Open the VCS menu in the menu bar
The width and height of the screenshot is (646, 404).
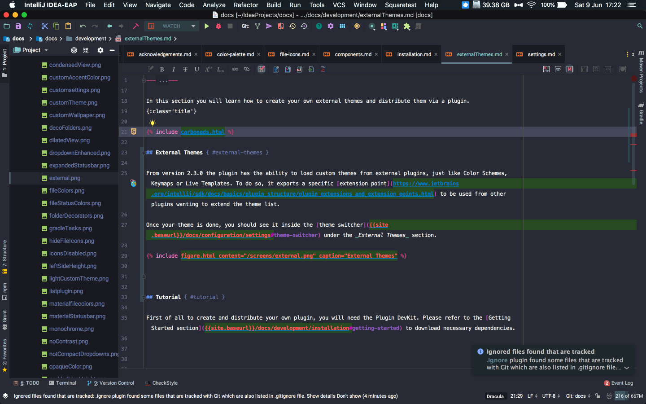(x=339, y=5)
